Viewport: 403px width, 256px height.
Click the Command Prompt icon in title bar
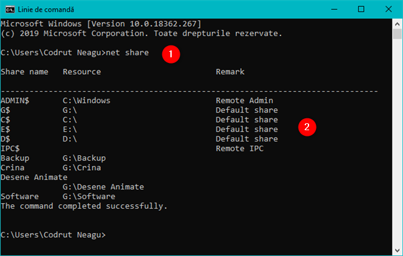coord(9,9)
